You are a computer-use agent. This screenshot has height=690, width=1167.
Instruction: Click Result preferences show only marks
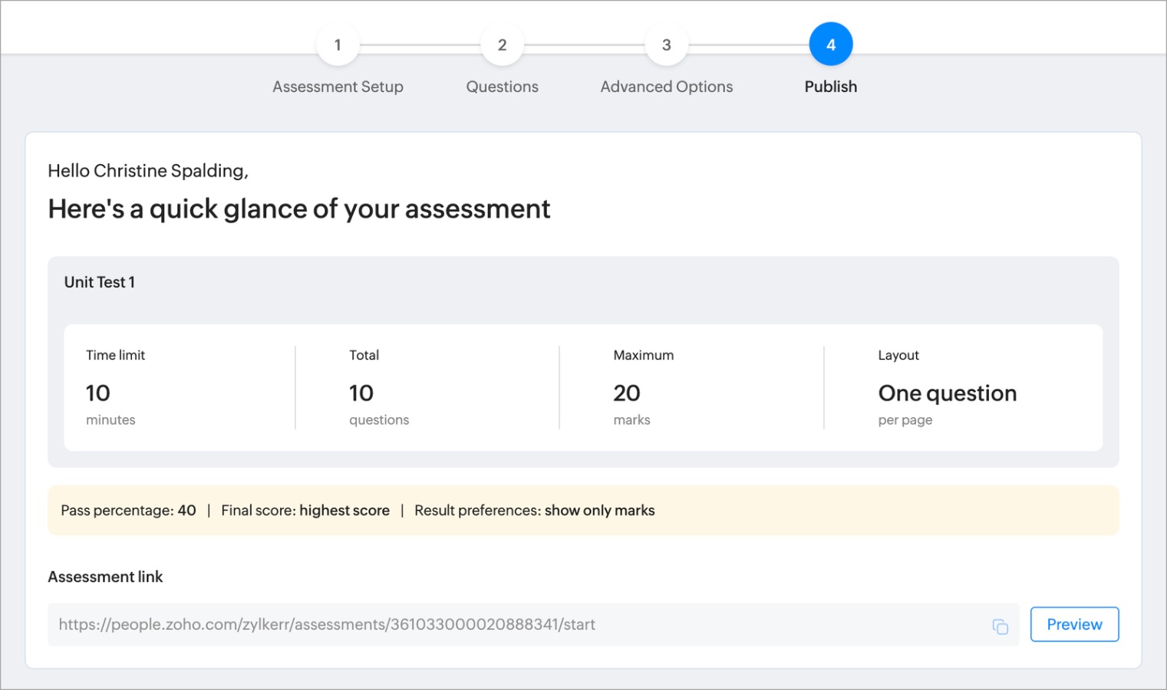coord(534,511)
